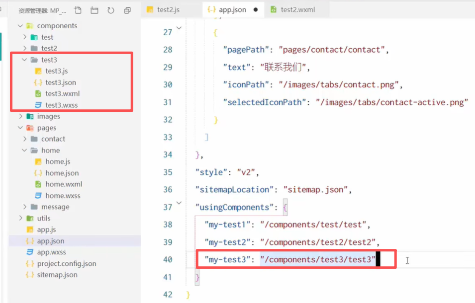475x303 pixels.
Task: Fold usingComponents block at line 37
Action: coord(179,203)
